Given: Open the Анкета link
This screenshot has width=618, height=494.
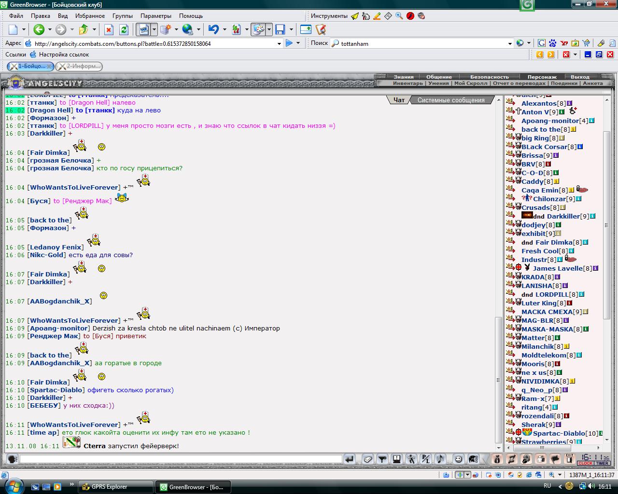Looking at the screenshot, I should [x=593, y=83].
